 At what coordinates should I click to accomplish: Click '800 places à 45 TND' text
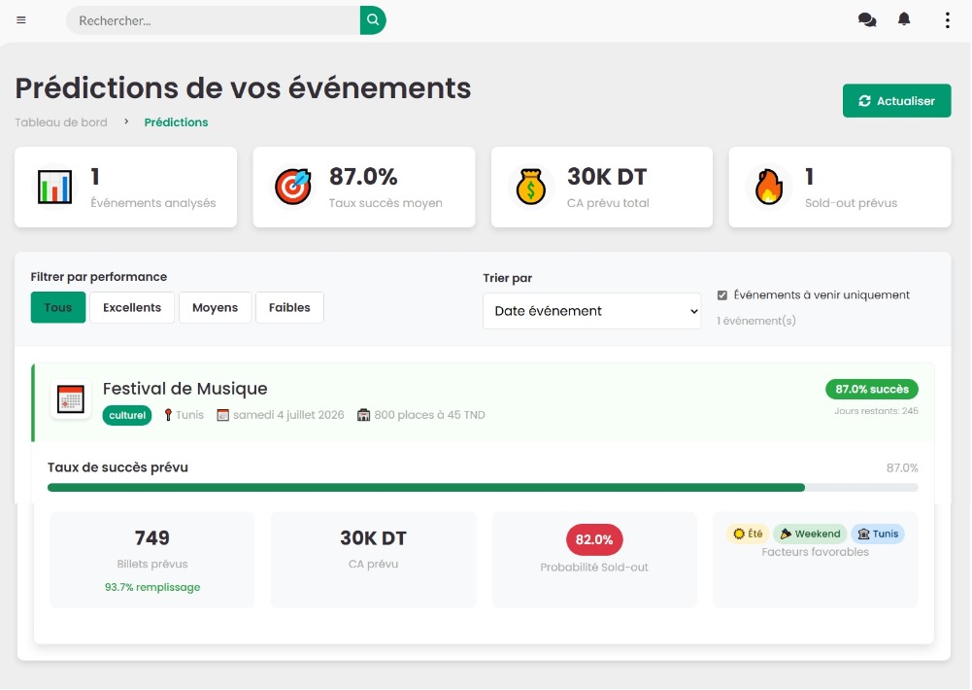(x=429, y=415)
